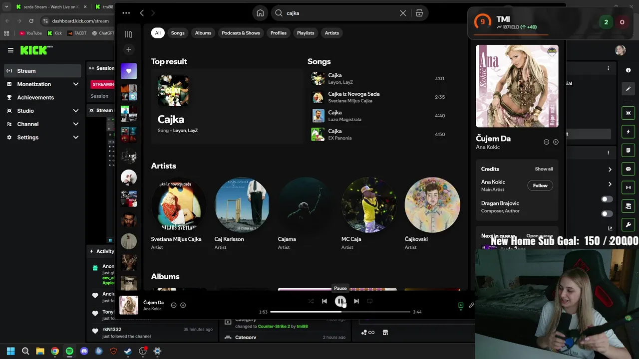
Task: Skip to previous track
Action: pyautogui.click(x=324, y=301)
